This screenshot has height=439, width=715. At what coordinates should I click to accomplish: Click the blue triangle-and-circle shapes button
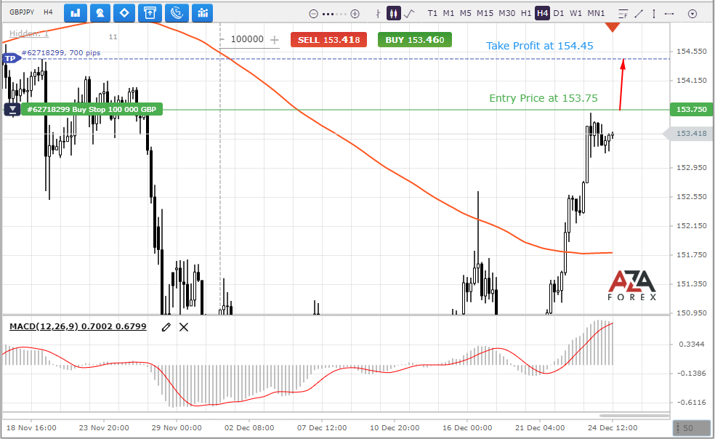click(100, 13)
